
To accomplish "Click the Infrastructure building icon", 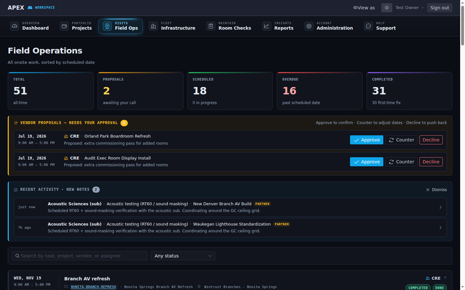I will 153,26.
